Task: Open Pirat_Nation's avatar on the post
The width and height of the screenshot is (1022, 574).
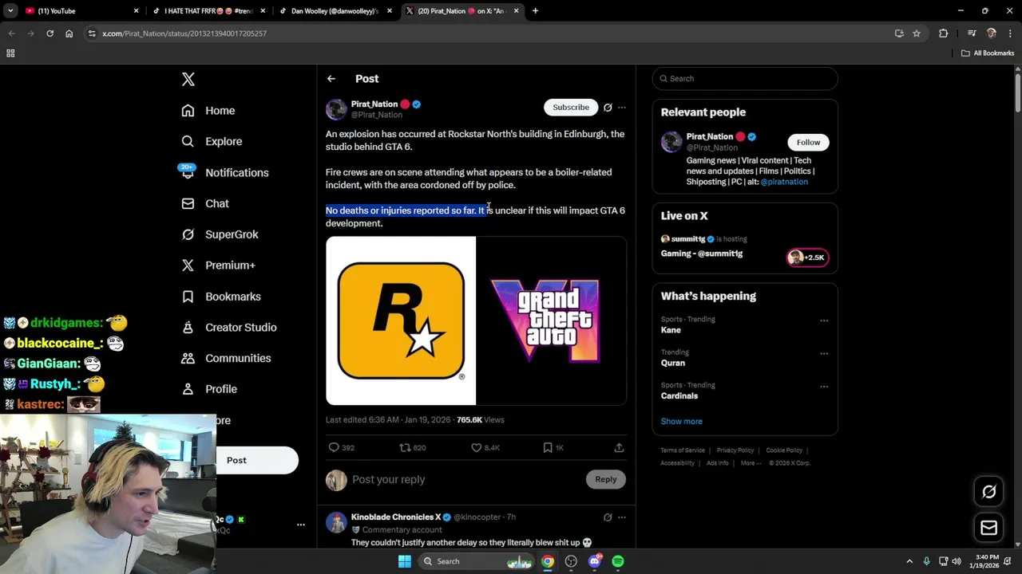Action: 336,109
